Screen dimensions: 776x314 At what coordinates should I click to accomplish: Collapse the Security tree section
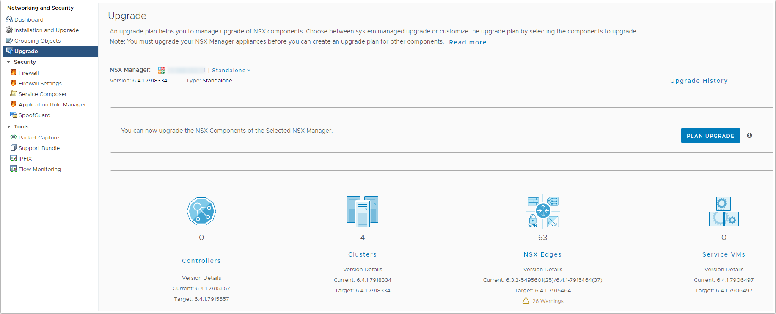(x=8, y=62)
